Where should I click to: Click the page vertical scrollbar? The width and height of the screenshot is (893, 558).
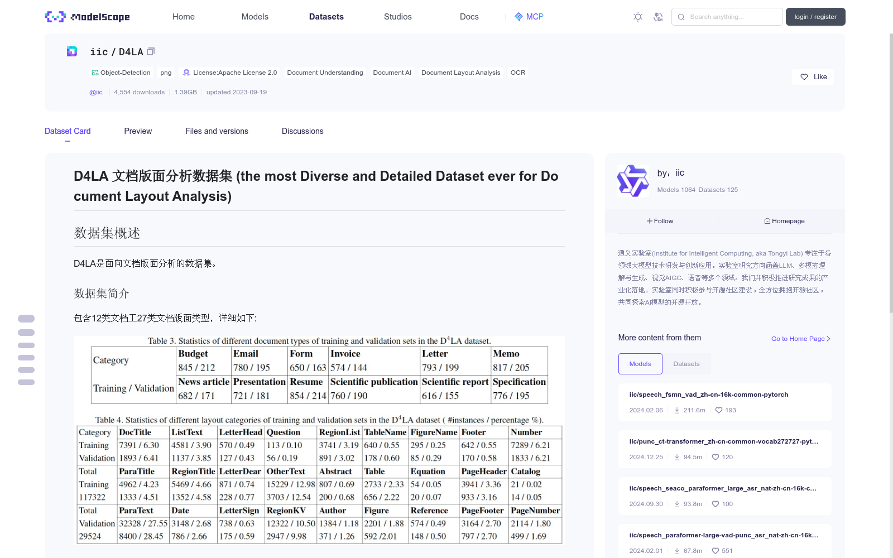(891, 173)
